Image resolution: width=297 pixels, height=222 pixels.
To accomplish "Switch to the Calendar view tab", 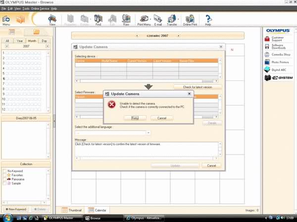I will [x=97, y=210].
